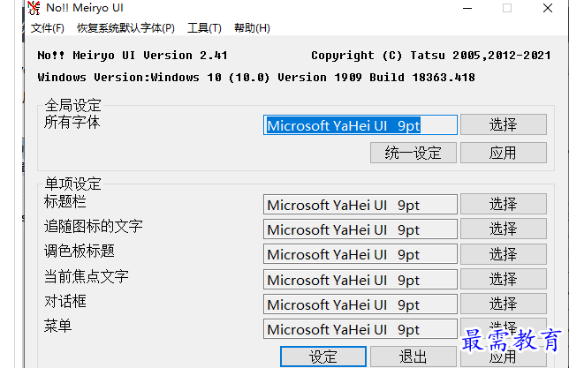Click the 标题栏 font field
This screenshot has height=368, width=569.
click(x=360, y=205)
